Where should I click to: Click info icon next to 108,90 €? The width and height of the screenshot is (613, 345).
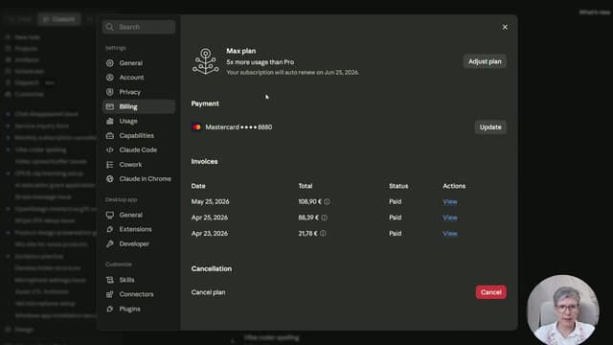[327, 202]
